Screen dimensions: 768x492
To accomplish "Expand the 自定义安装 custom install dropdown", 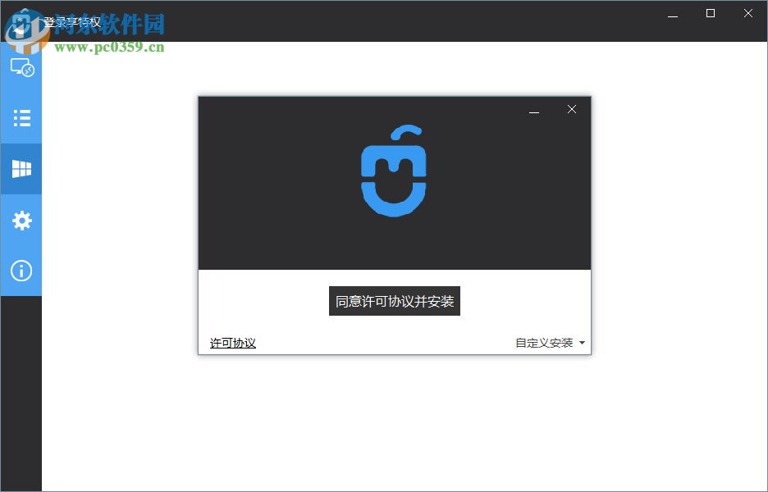I will point(543,343).
